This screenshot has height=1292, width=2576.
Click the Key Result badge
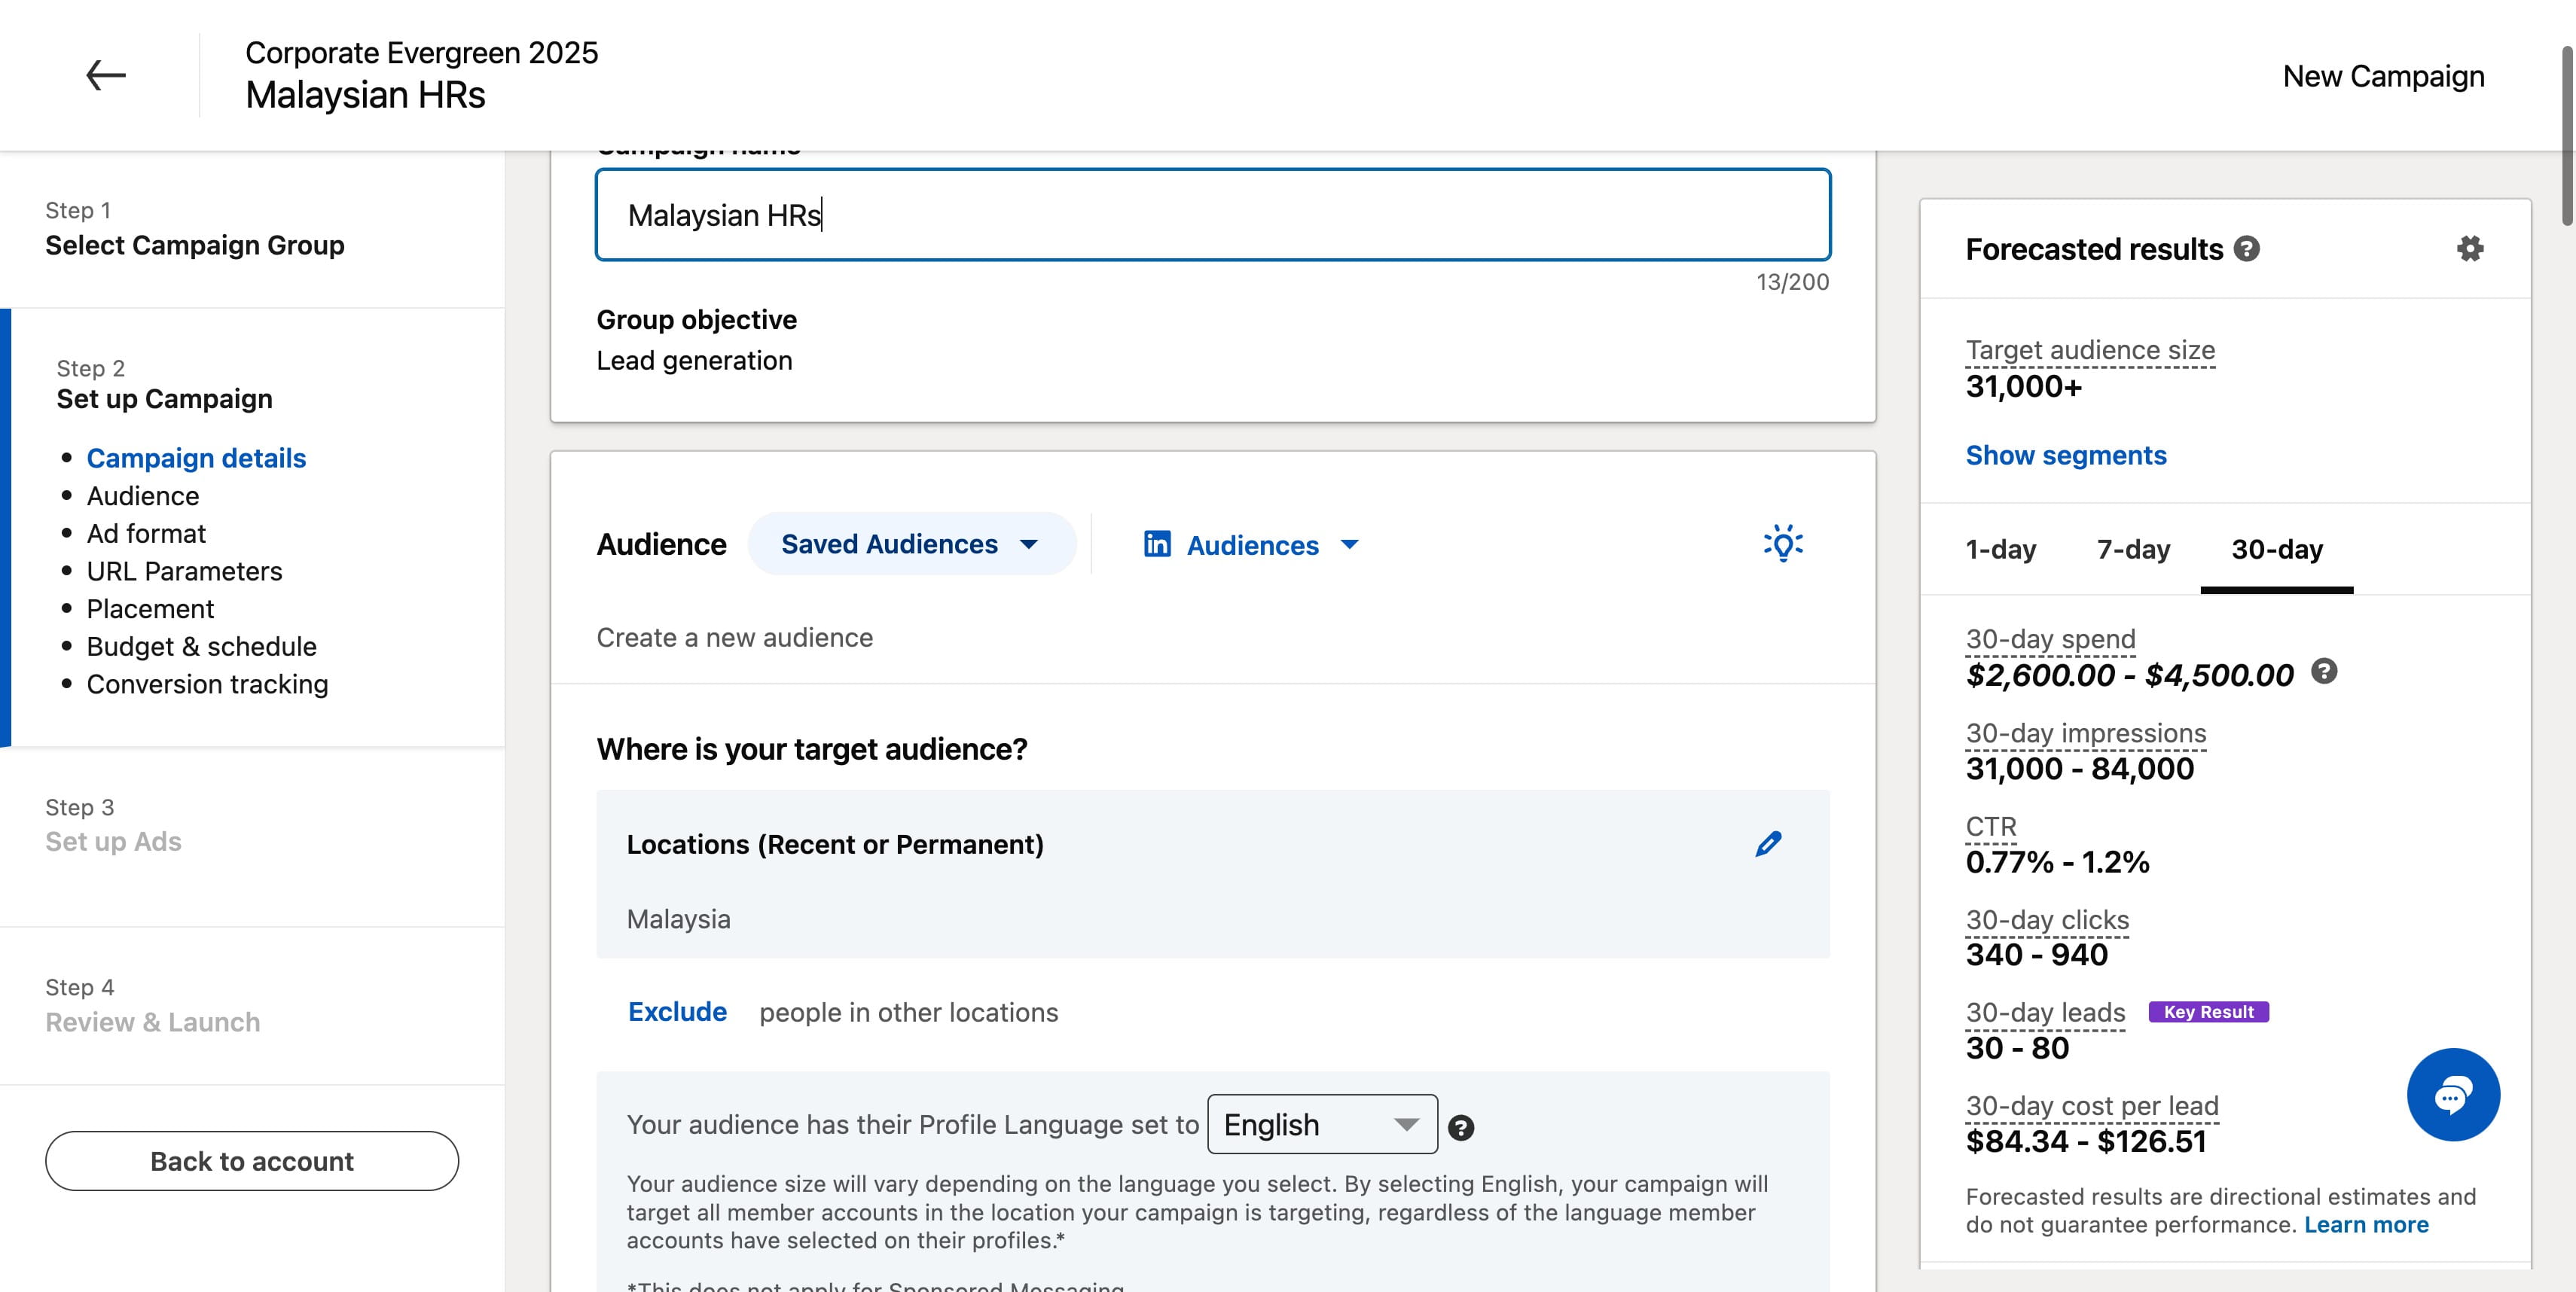pos(2208,1012)
